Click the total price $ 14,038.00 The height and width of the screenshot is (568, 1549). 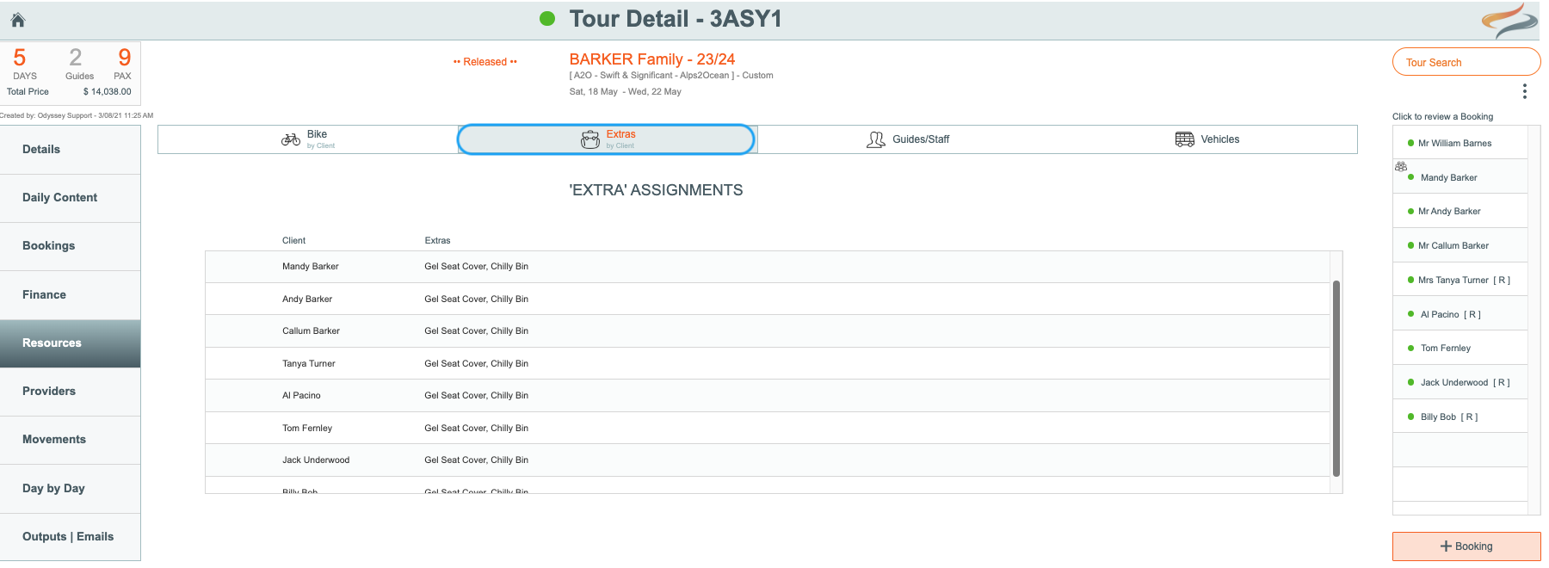coord(108,91)
